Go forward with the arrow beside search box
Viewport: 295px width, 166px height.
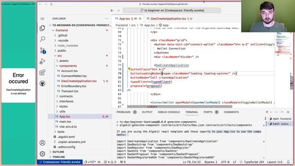(x=118, y=11)
